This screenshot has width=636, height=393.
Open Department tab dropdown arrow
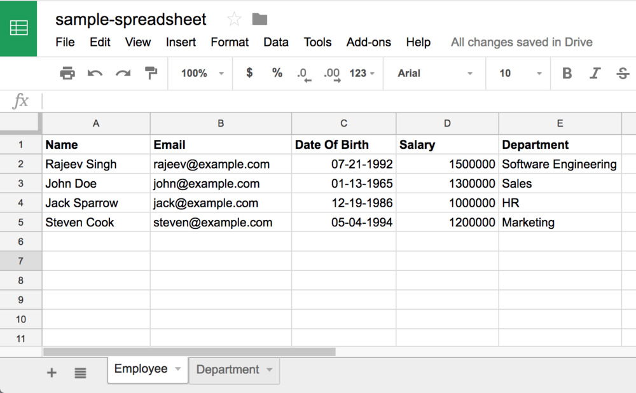coord(269,369)
